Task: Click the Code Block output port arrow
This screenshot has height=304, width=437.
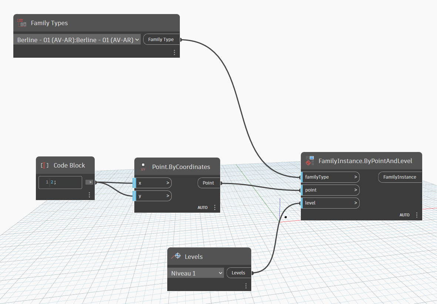Action: 91,182
